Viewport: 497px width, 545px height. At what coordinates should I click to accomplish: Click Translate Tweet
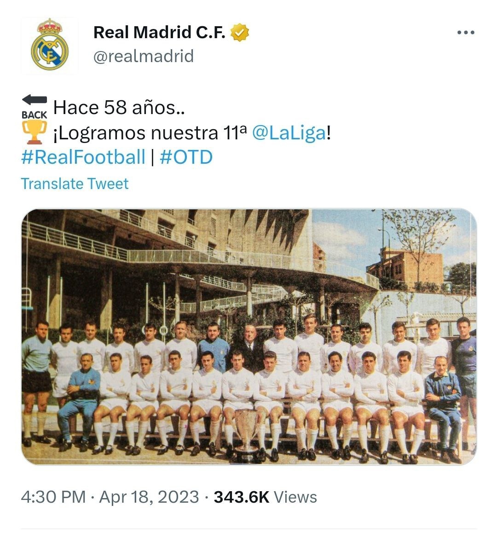click(75, 184)
